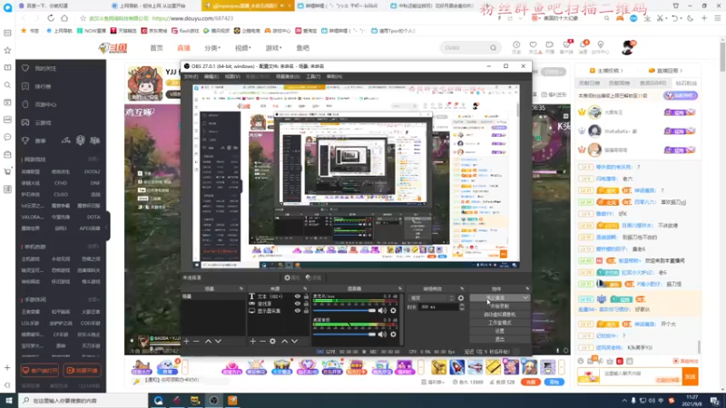Screen dimensions: 726x408
Task: Remove the selected source with the minus icon in OBS Sources panel
Action: pos(262,342)
